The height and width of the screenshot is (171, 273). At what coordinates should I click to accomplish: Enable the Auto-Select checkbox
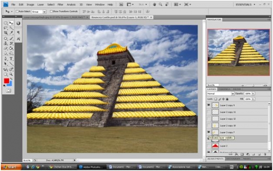[x=17, y=11]
